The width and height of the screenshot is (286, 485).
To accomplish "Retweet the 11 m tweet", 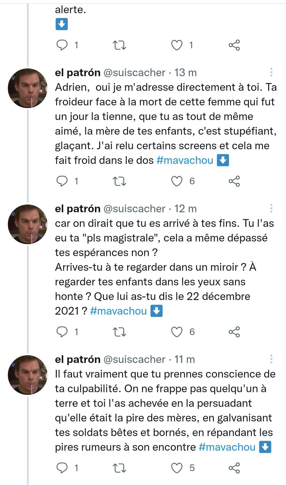I will (x=119, y=468).
